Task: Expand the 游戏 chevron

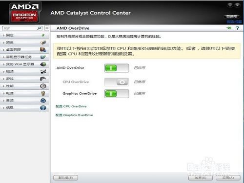Action: click(x=3, y=79)
